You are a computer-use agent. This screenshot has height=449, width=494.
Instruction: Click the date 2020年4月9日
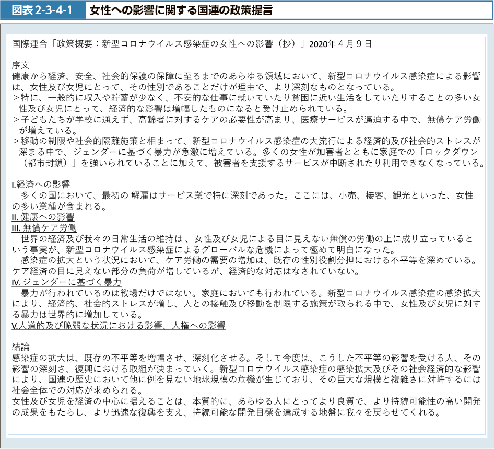point(340,44)
